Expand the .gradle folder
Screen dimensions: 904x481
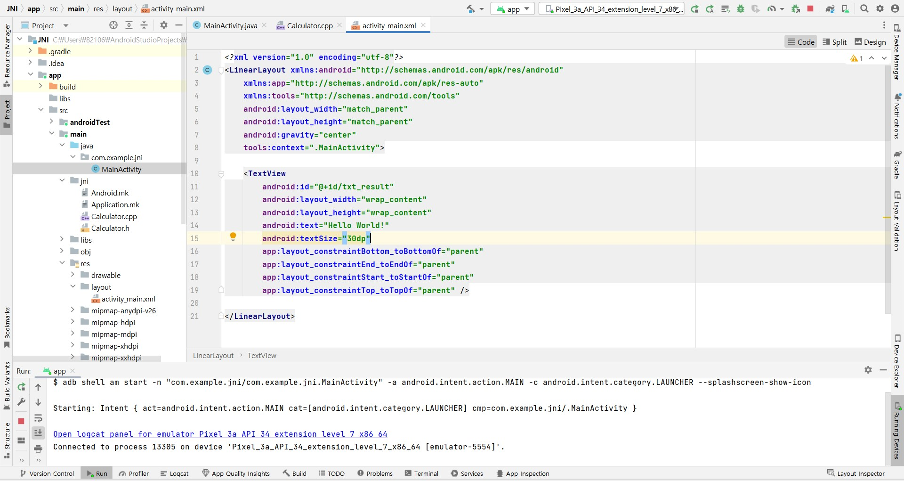30,50
